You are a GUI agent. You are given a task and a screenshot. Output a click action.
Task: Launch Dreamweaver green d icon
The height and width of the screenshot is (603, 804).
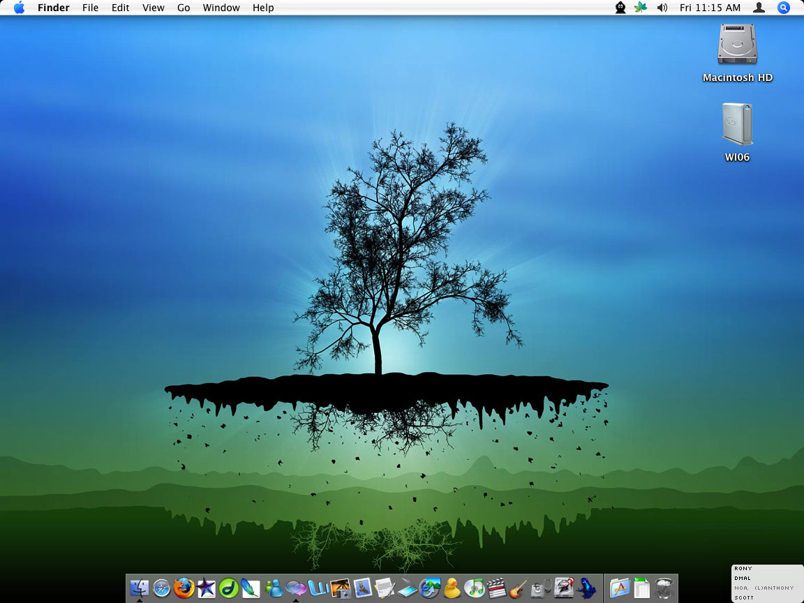pyautogui.click(x=229, y=588)
